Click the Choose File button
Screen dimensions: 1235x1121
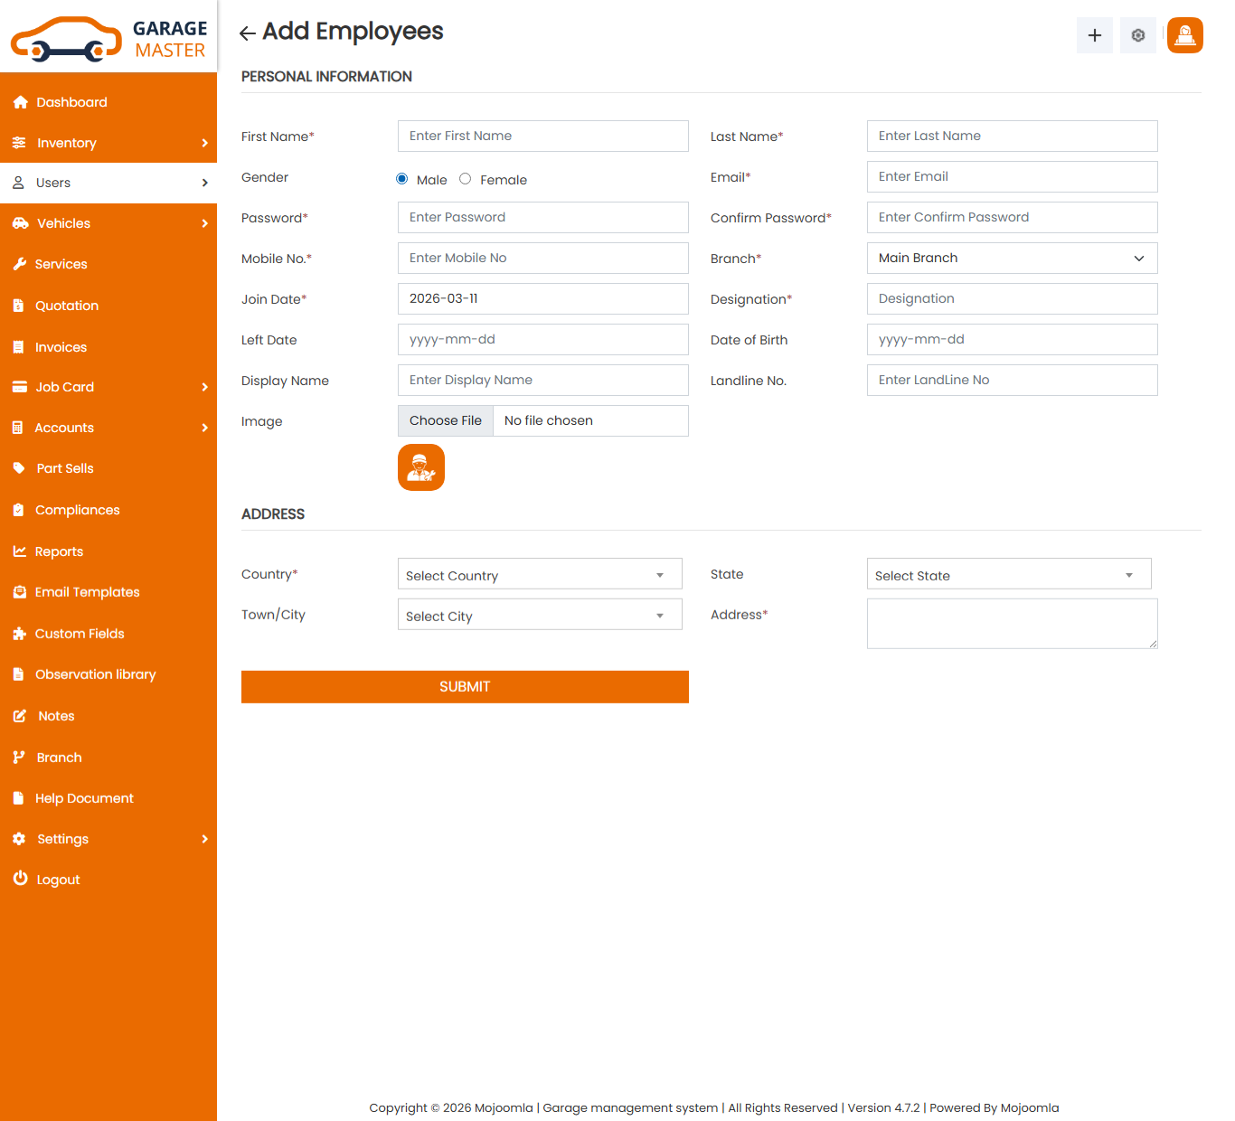[446, 421]
